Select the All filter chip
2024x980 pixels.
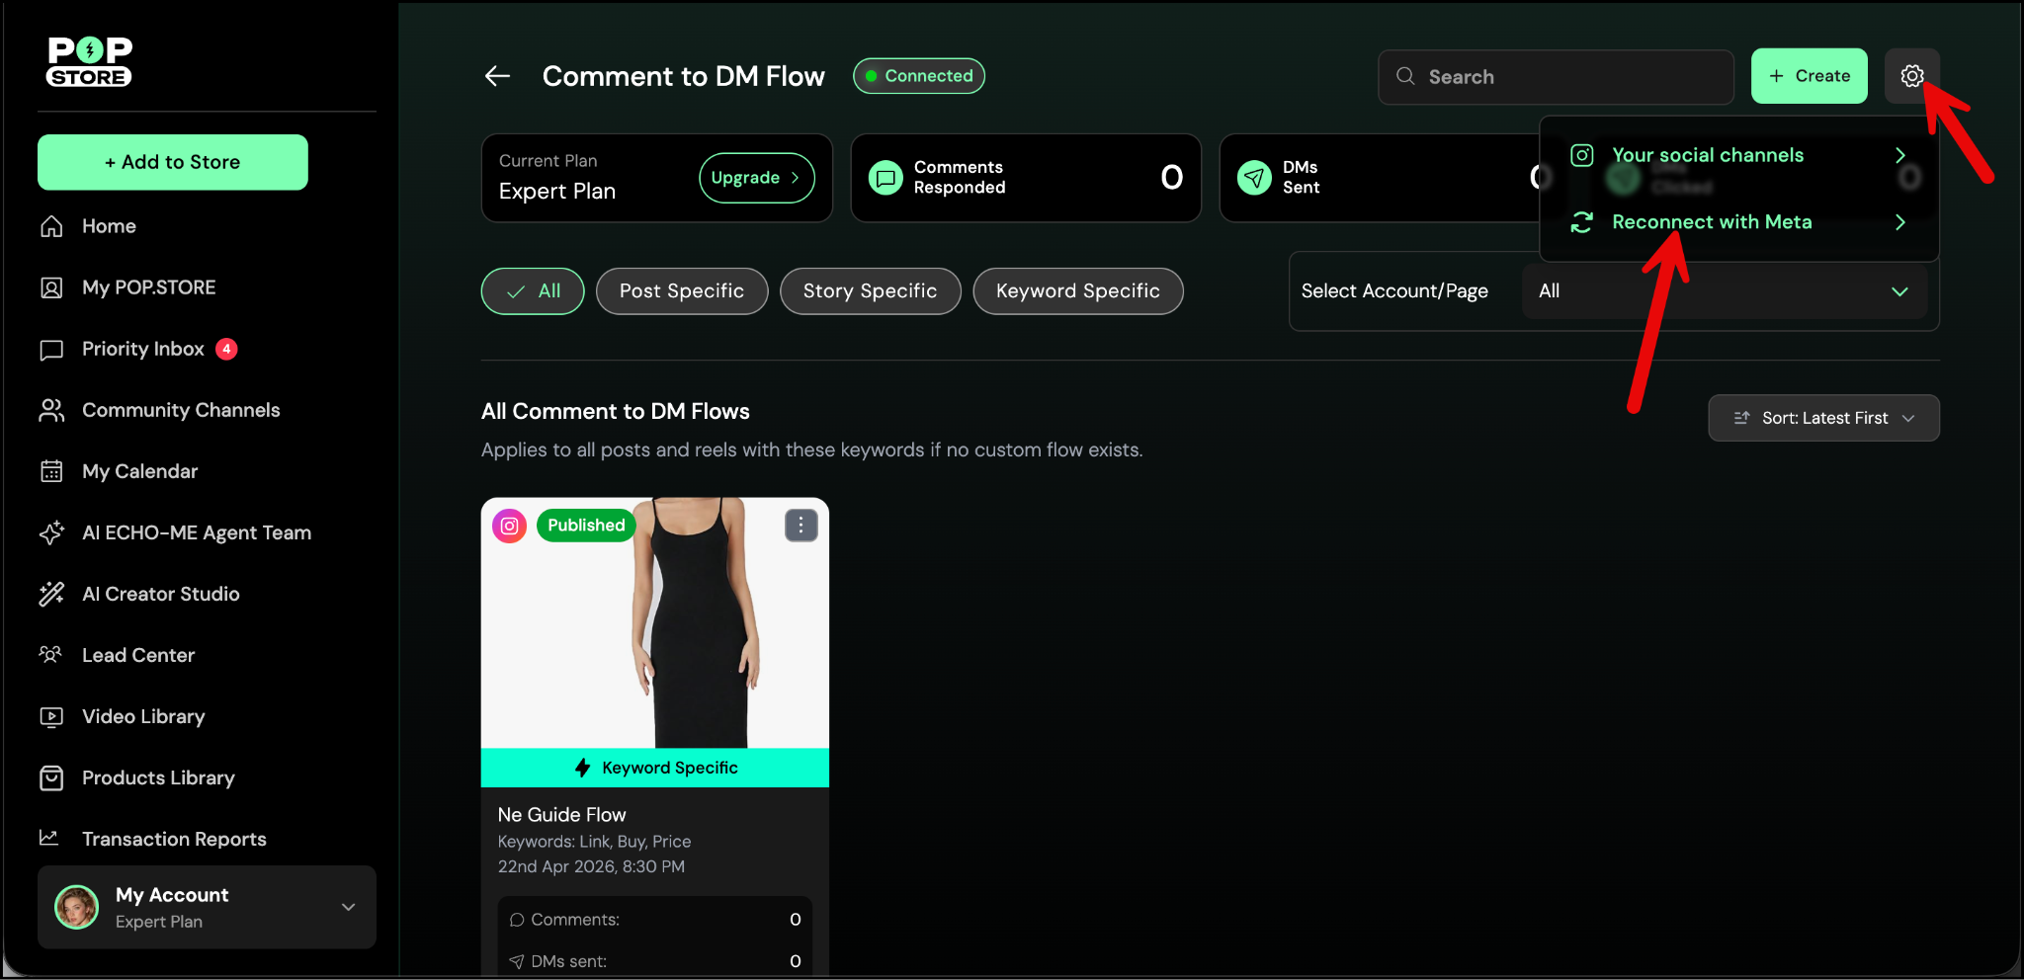pos(533,291)
